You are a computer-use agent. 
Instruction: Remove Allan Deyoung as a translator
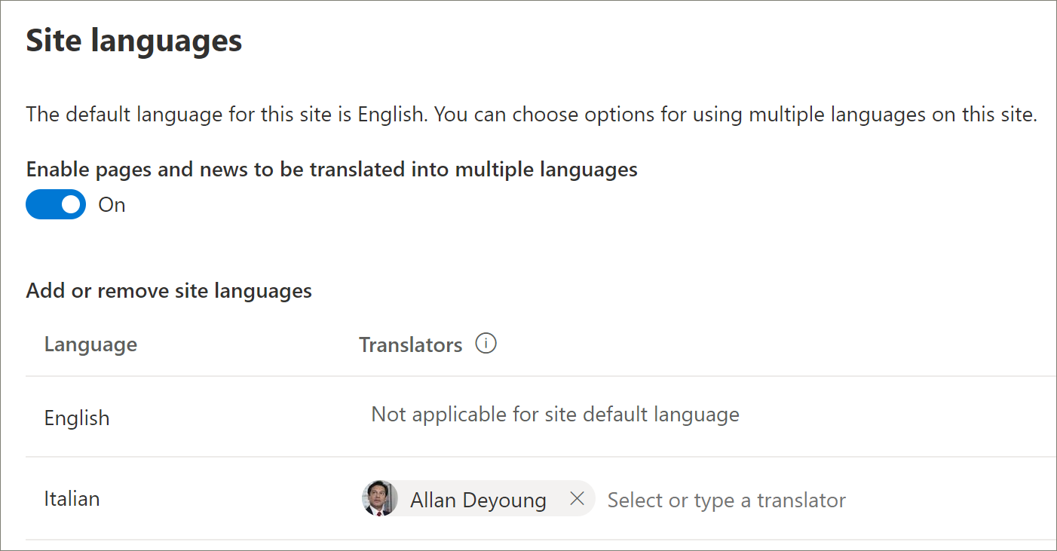pyautogui.click(x=577, y=498)
